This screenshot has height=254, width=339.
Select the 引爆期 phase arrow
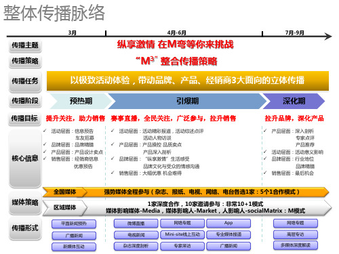click(187, 101)
